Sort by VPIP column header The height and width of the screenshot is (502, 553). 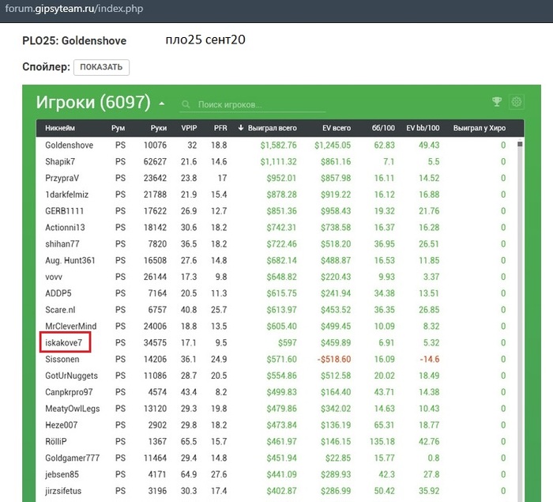tap(189, 128)
